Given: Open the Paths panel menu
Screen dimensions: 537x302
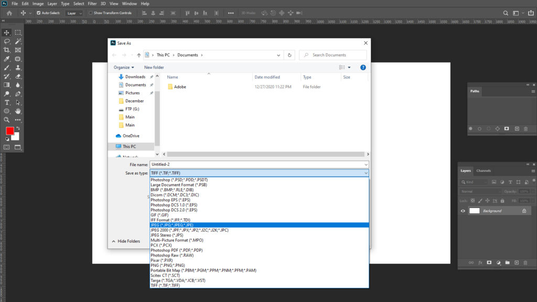Looking at the screenshot, I should point(533,91).
